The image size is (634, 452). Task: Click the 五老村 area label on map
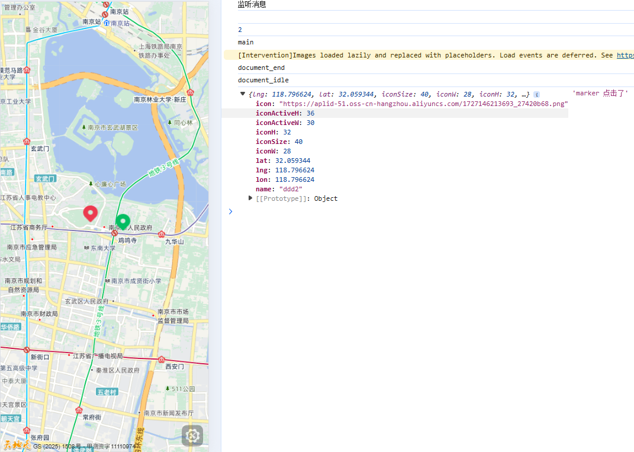[x=107, y=392]
